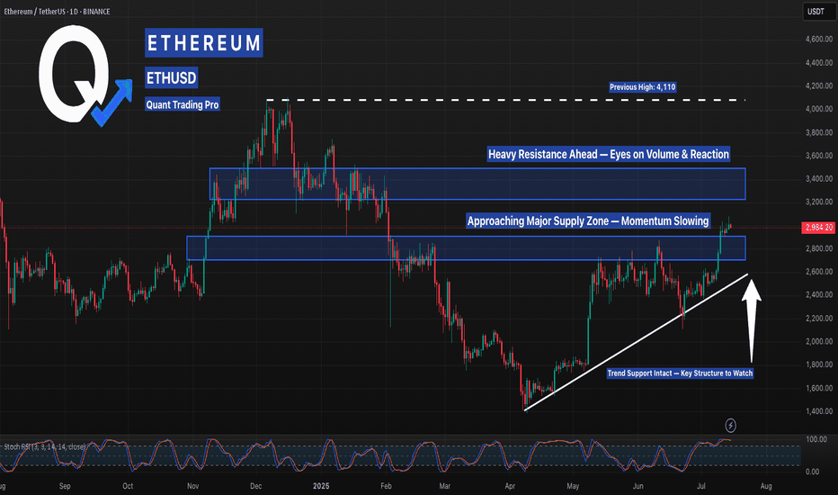Click the lightning bolt icon near the chart bottom

(731, 426)
